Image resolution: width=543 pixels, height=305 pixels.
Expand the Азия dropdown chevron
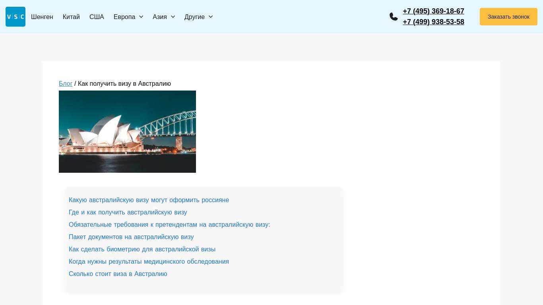click(173, 17)
